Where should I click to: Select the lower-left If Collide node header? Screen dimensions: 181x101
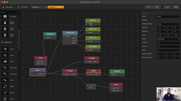(x=70, y=71)
